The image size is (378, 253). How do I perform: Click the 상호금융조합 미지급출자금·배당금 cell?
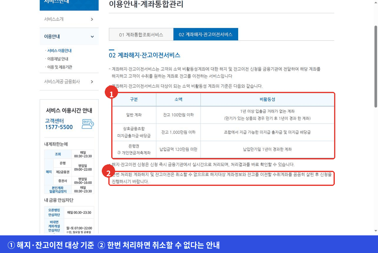[134, 132]
